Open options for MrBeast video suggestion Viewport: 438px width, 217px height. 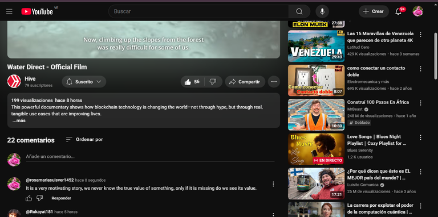[420, 103]
